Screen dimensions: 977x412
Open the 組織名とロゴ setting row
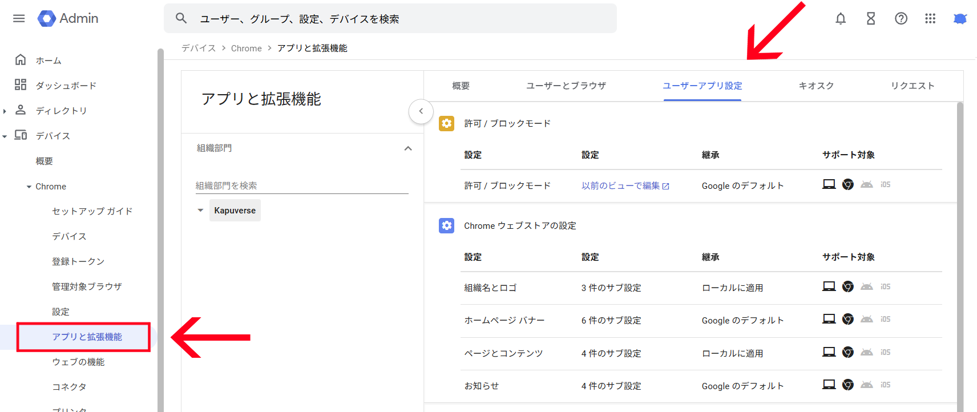coord(490,288)
